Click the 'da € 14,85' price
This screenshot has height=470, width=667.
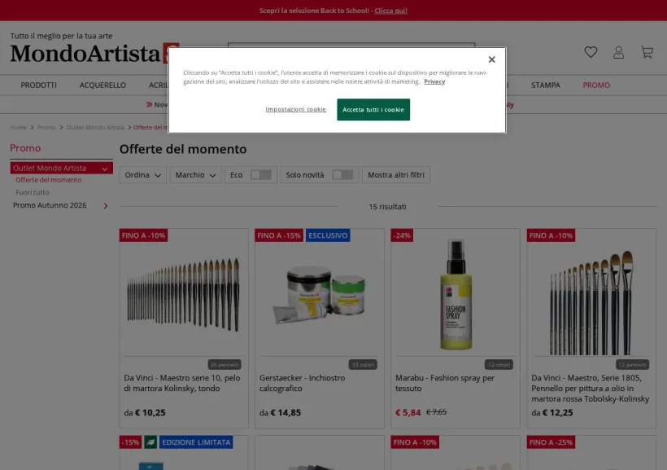[x=281, y=412]
